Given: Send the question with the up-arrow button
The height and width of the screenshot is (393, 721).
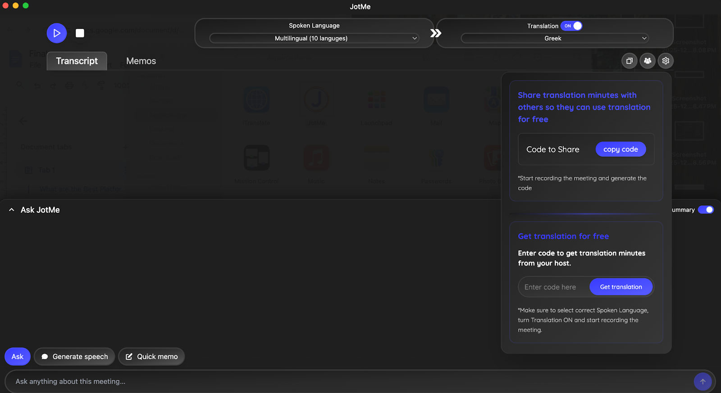Looking at the screenshot, I should coord(703,382).
